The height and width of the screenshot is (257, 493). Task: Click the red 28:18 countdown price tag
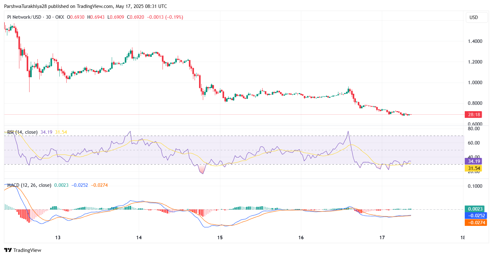(473, 115)
